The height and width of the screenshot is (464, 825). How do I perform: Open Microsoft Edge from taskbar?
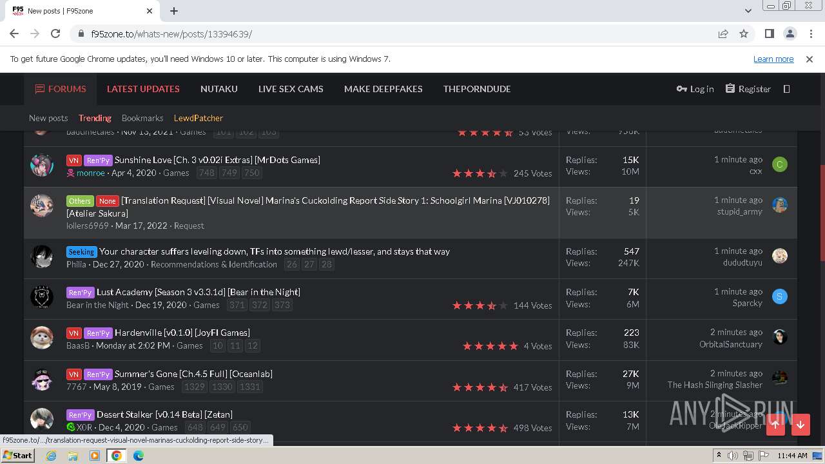tap(138, 456)
